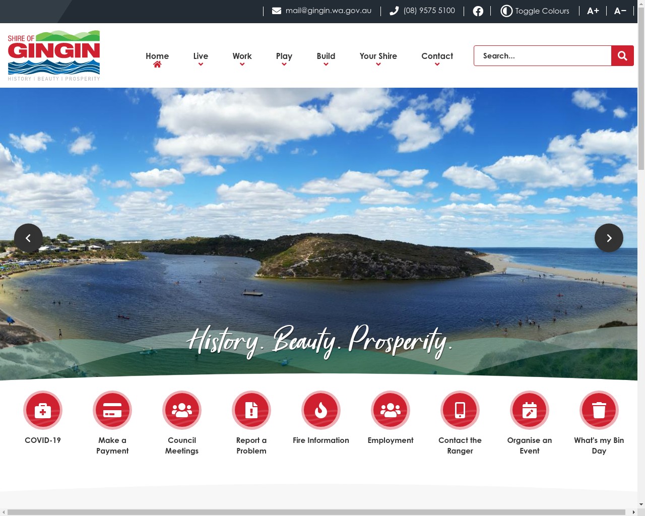Open the Contact menu item
This screenshot has height=516, width=645.
(437, 56)
